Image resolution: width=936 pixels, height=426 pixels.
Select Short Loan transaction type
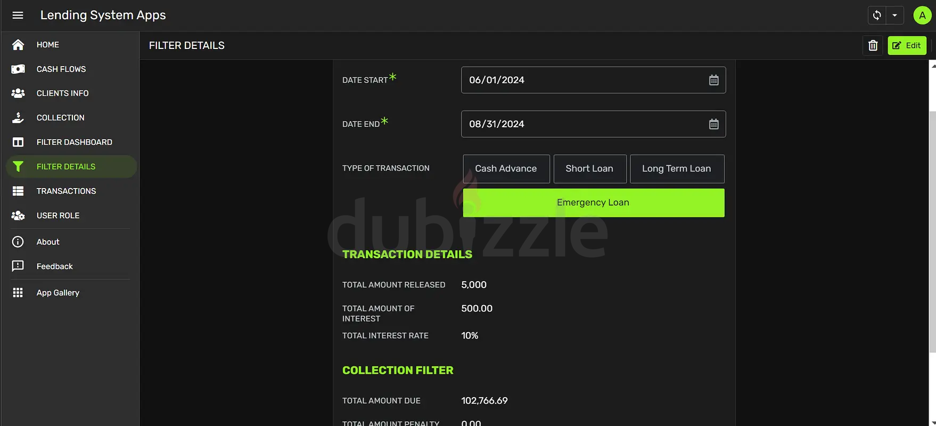[x=589, y=169]
